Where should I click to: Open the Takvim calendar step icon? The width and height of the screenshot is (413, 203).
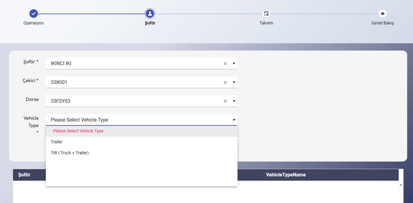click(x=266, y=13)
